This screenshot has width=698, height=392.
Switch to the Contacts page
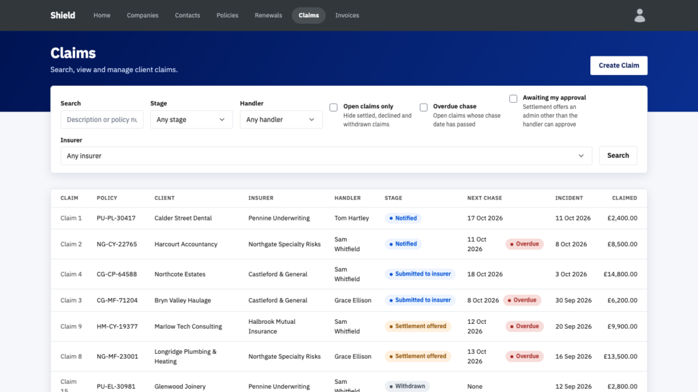[x=187, y=16]
